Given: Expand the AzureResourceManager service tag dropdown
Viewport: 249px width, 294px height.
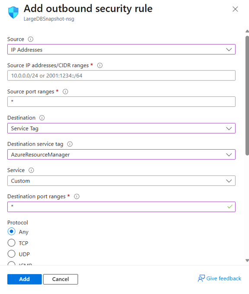Looking at the screenshot, I should (x=121, y=154).
